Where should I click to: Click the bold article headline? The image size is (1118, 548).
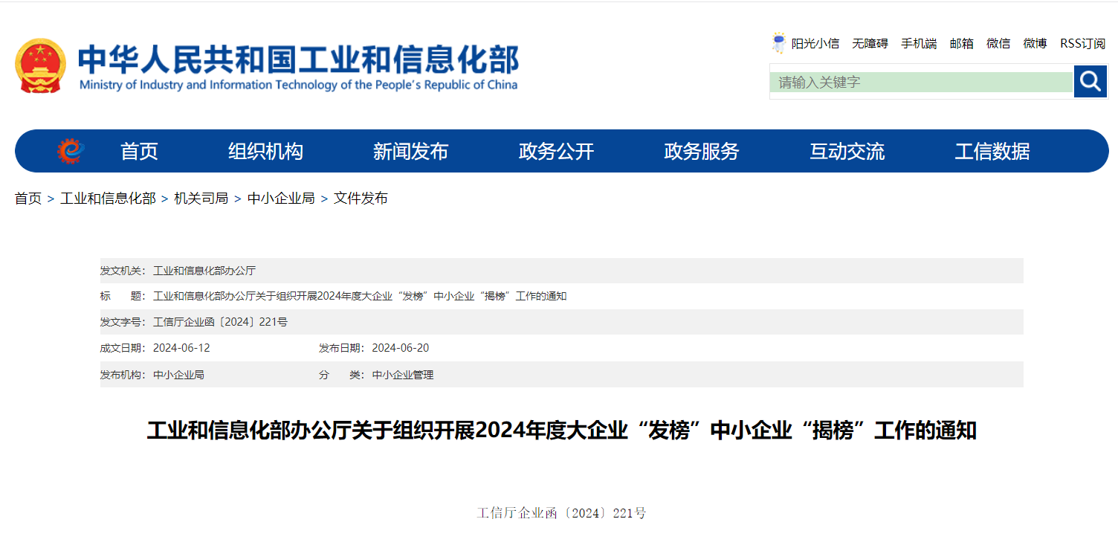coord(561,431)
